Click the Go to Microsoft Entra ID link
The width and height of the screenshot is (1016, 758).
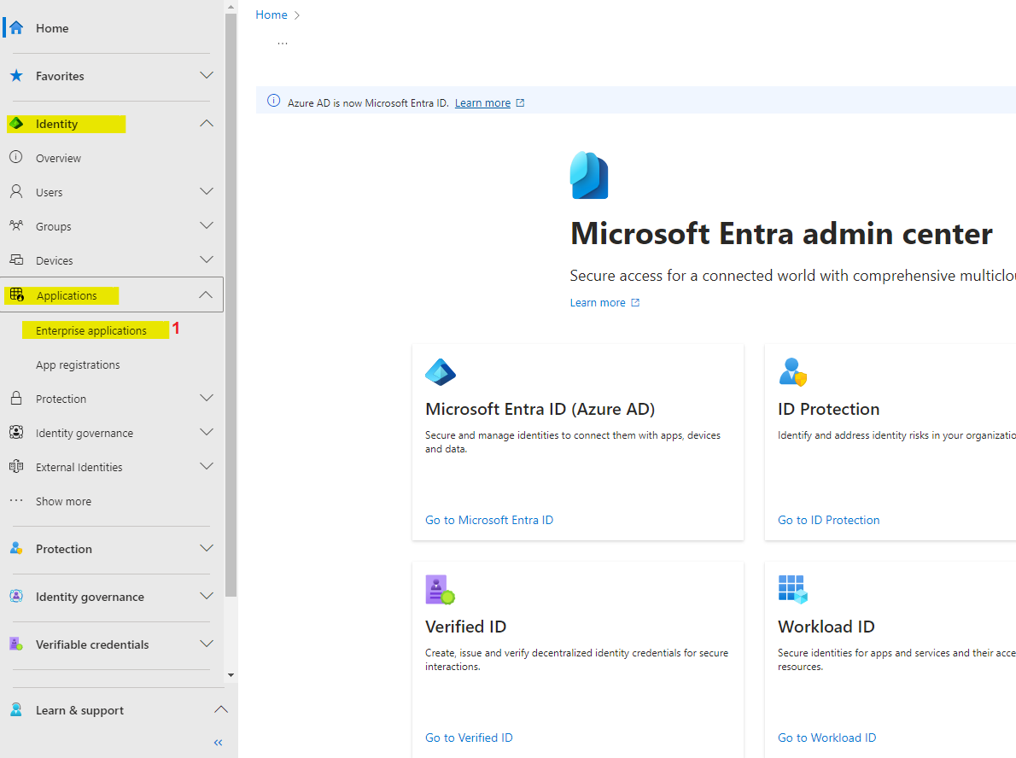pyautogui.click(x=489, y=520)
